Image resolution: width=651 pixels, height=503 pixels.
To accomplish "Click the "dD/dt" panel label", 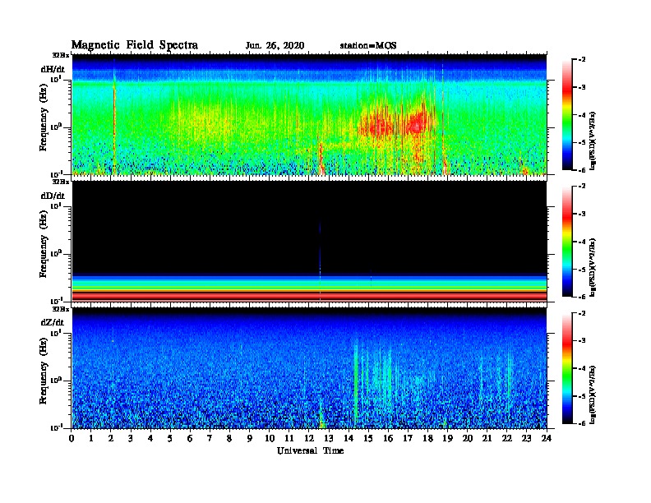I will click(x=53, y=196).
